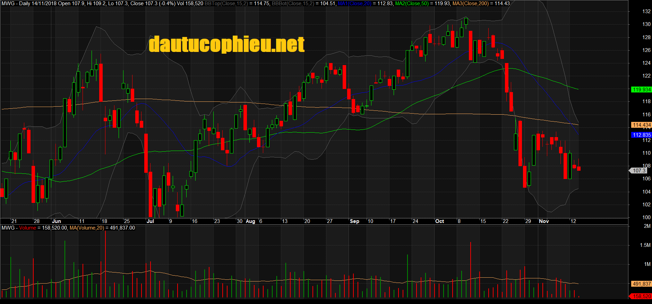Click the Nov label on the date axis

[544, 221]
